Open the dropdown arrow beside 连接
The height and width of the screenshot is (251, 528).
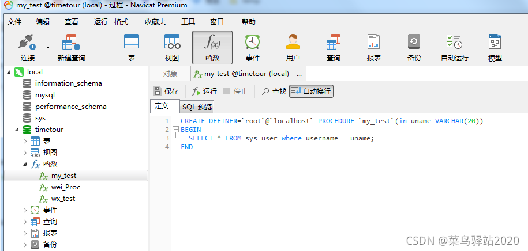click(x=48, y=47)
